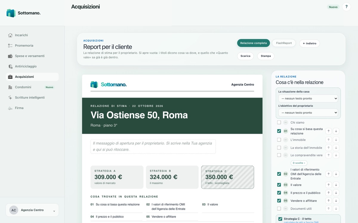Switch to FlashReport view
Image resolution: width=358 pixels, height=223 pixels.
pos(284,43)
